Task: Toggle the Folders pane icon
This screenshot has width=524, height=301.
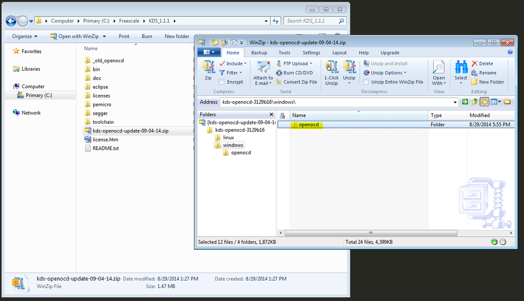Action: (485, 102)
